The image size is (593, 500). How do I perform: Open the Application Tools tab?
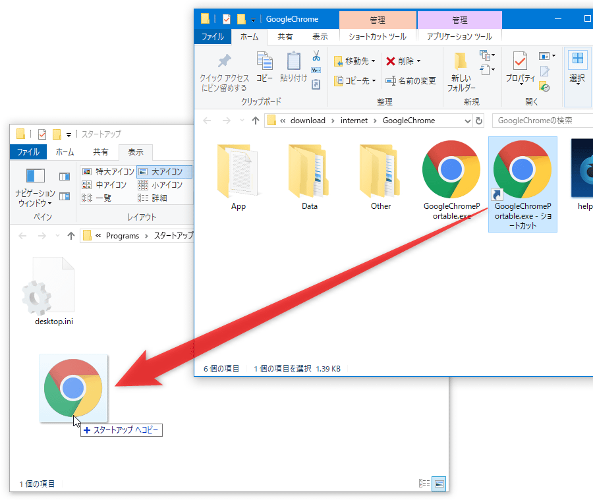(459, 37)
